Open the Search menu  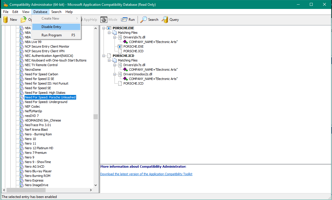coord(56,12)
